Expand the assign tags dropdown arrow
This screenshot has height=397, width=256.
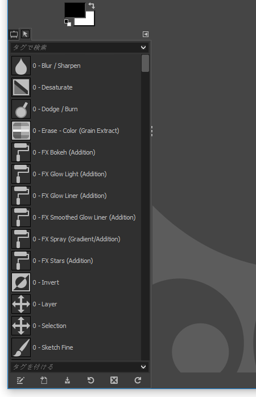tap(143, 367)
